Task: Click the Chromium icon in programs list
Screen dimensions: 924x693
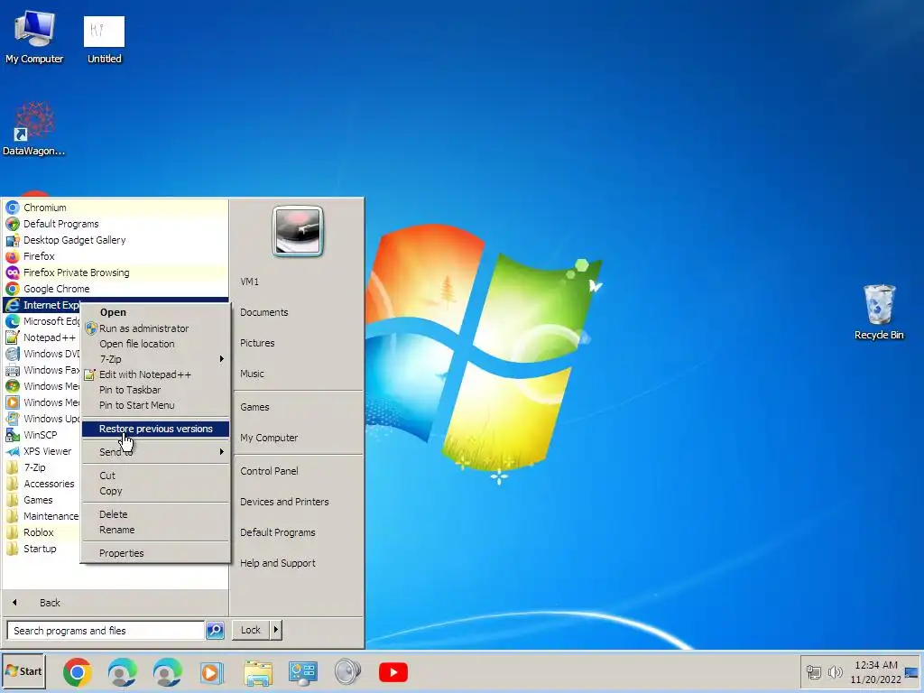Action: 13,208
